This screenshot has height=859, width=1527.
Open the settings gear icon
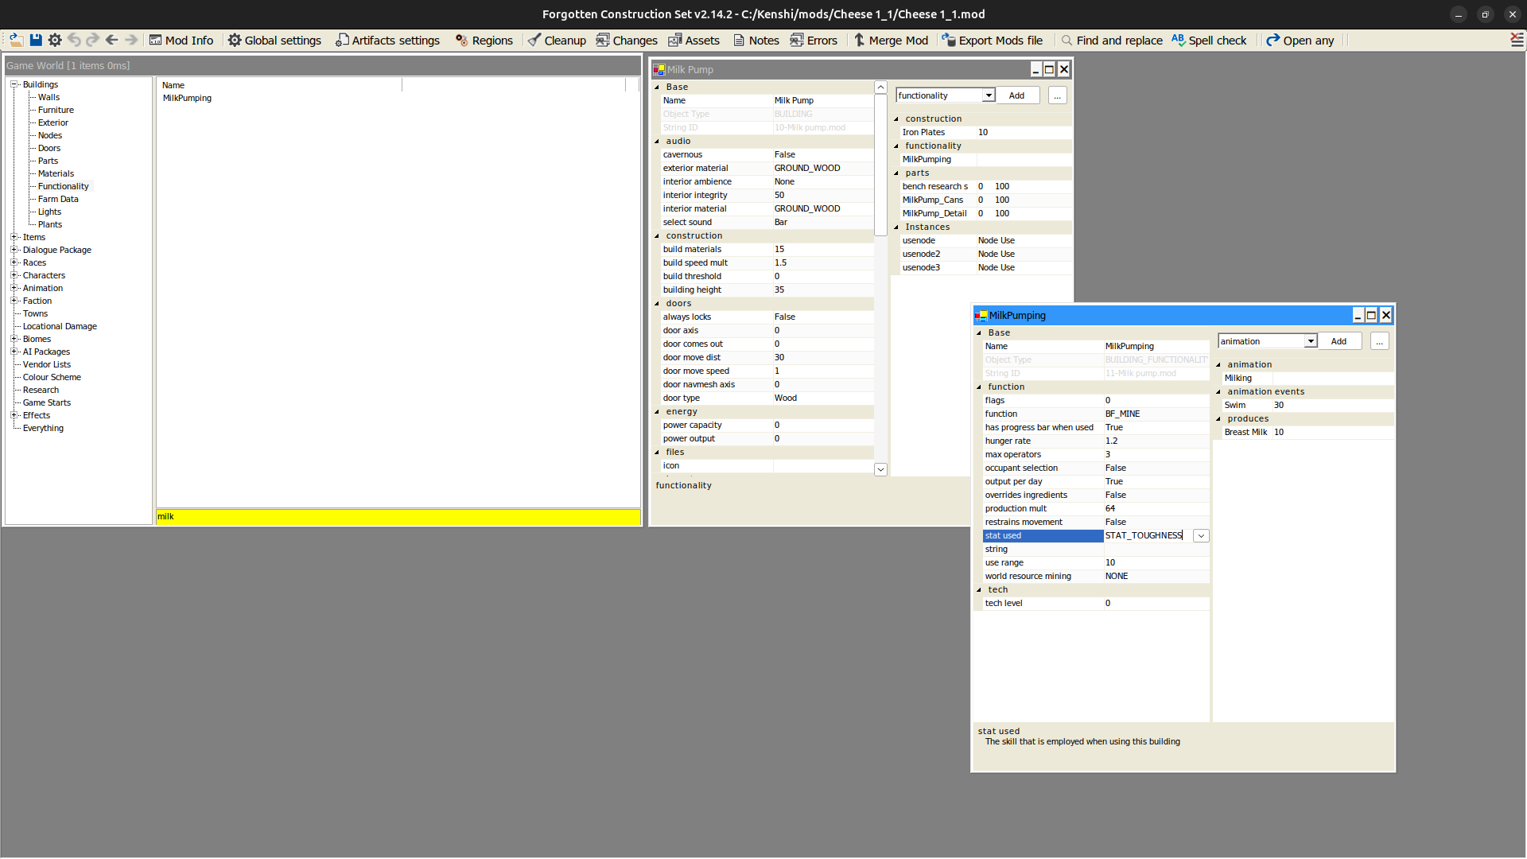tap(55, 40)
